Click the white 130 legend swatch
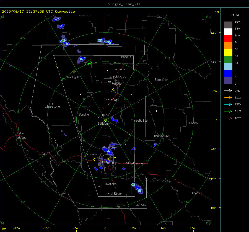This screenshot has height=232, width=249. pyautogui.click(x=228, y=32)
